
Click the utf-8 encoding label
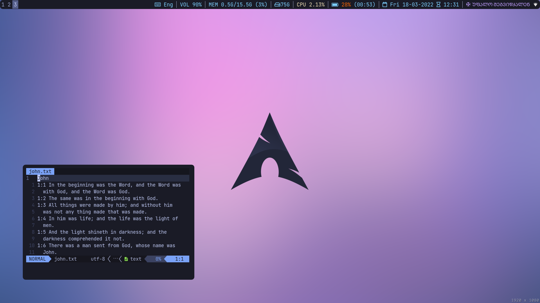(98, 259)
